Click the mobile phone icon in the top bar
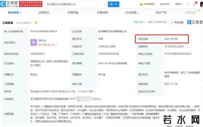The height and width of the screenshot is (127, 203). (x=187, y=4)
